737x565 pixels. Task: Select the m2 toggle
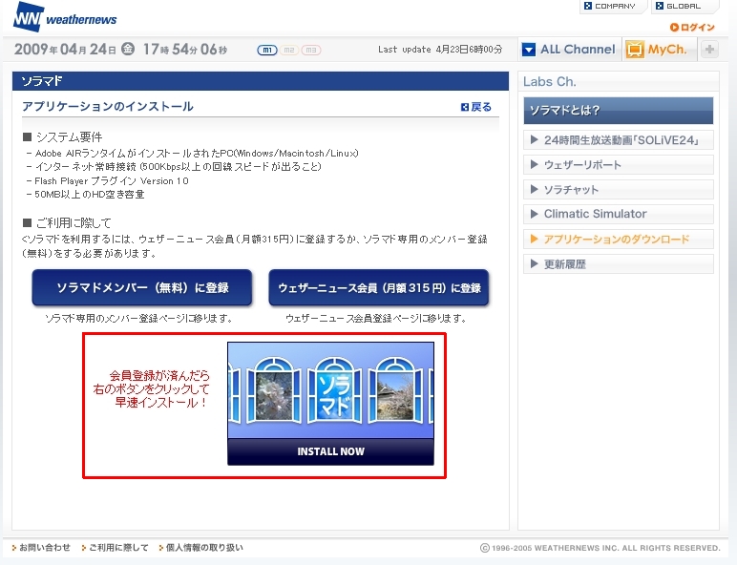tap(289, 50)
